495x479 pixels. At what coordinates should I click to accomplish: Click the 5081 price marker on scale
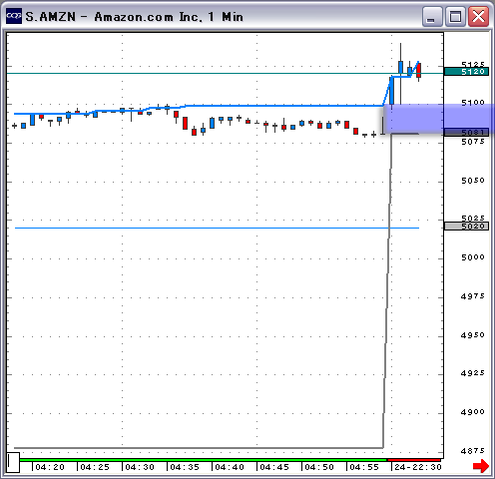coord(466,133)
